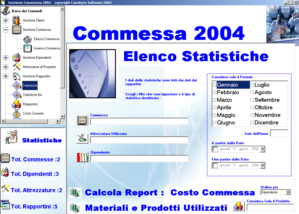
Task: Tick the Marzo month checkbox
Action: (x=214, y=100)
